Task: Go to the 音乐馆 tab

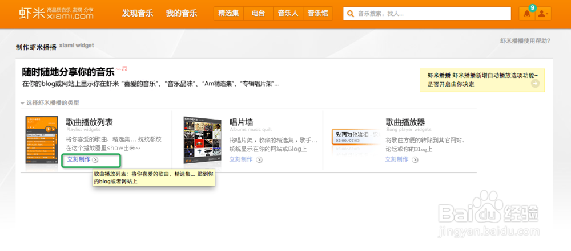Action: (318, 14)
